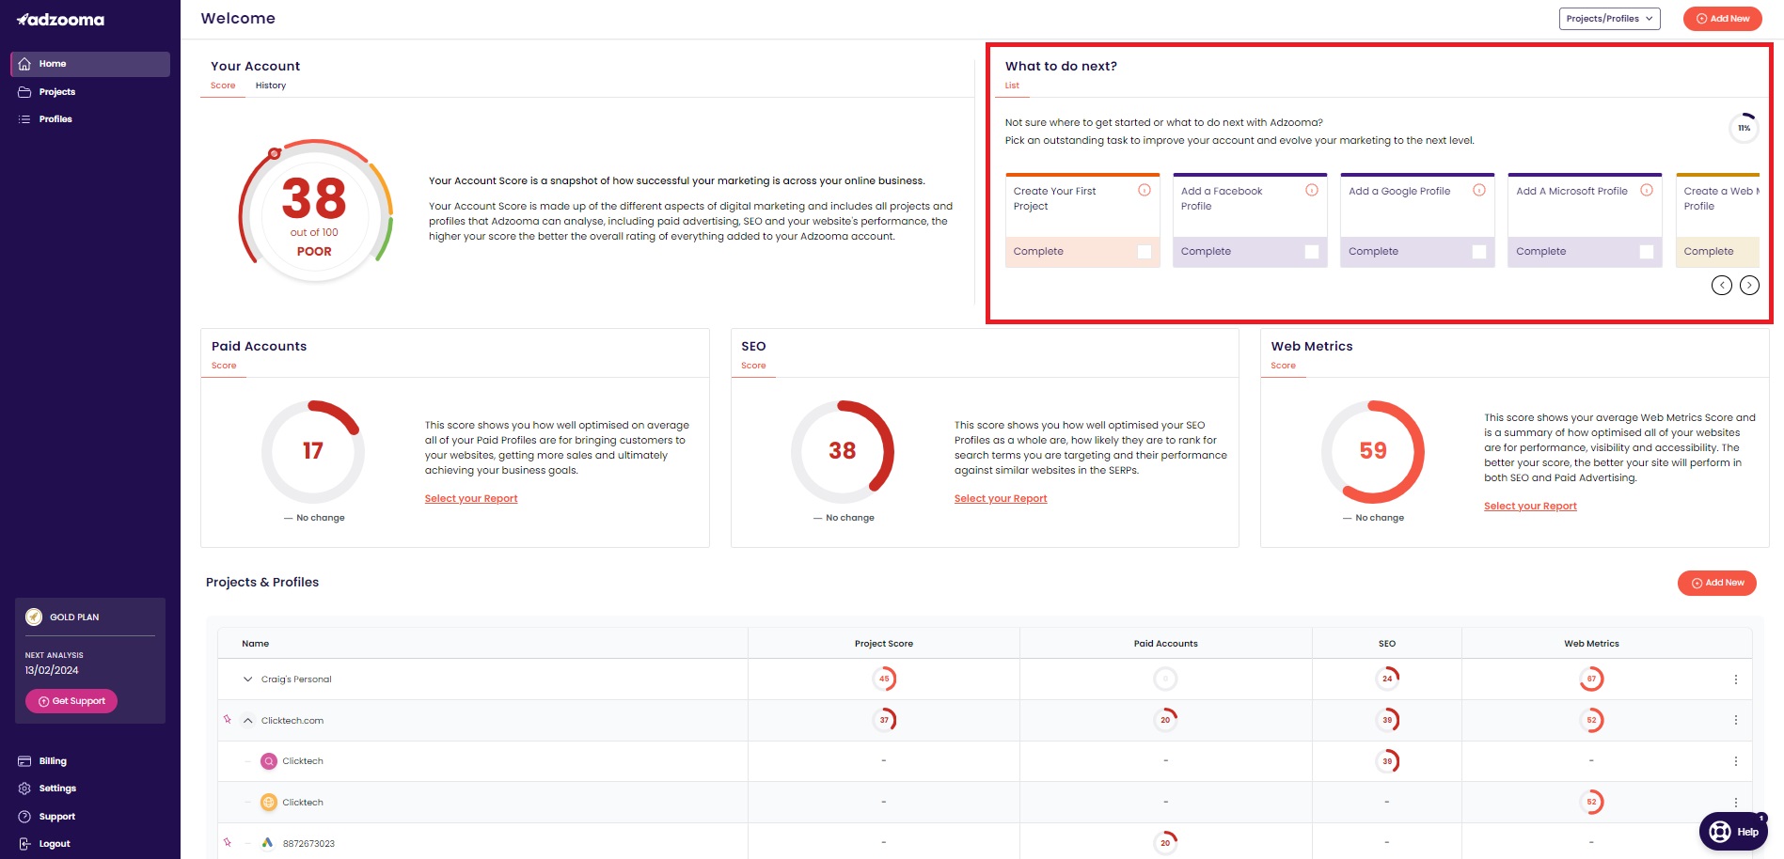Click Craig's Personal SEO score 24
Viewport: 1784px width, 859px height.
pyautogui.click(x=1387, y=679)
